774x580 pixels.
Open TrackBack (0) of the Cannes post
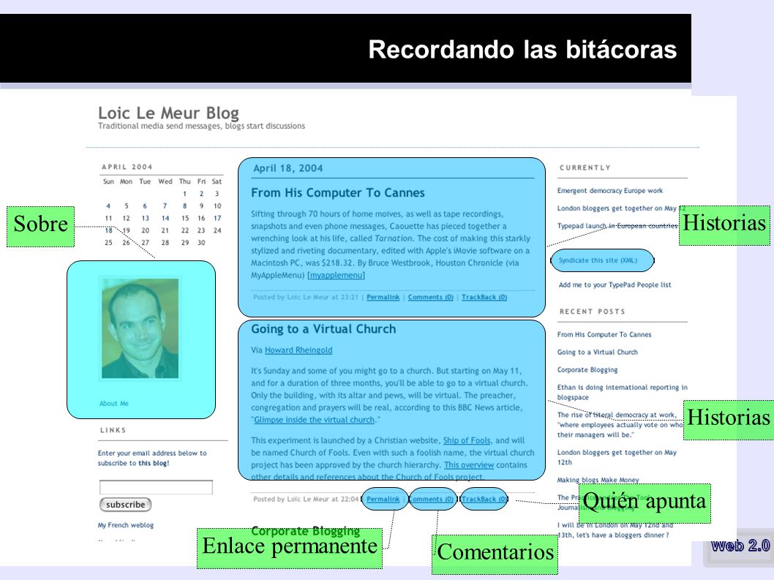pyautogui.click(x=484, y=297)
